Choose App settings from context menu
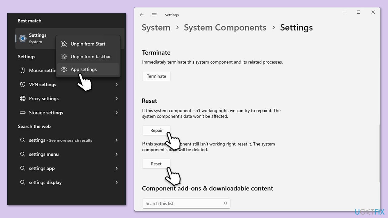The width and height of the screenshot is (388, 218). (84, 69)
